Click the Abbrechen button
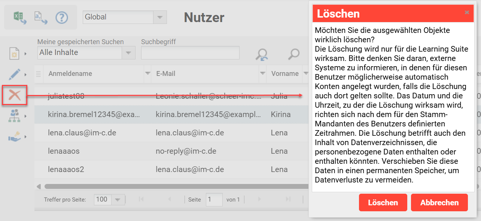 [x=439, y=202]
